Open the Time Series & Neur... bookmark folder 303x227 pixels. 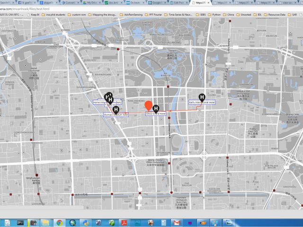click(178, 15)
